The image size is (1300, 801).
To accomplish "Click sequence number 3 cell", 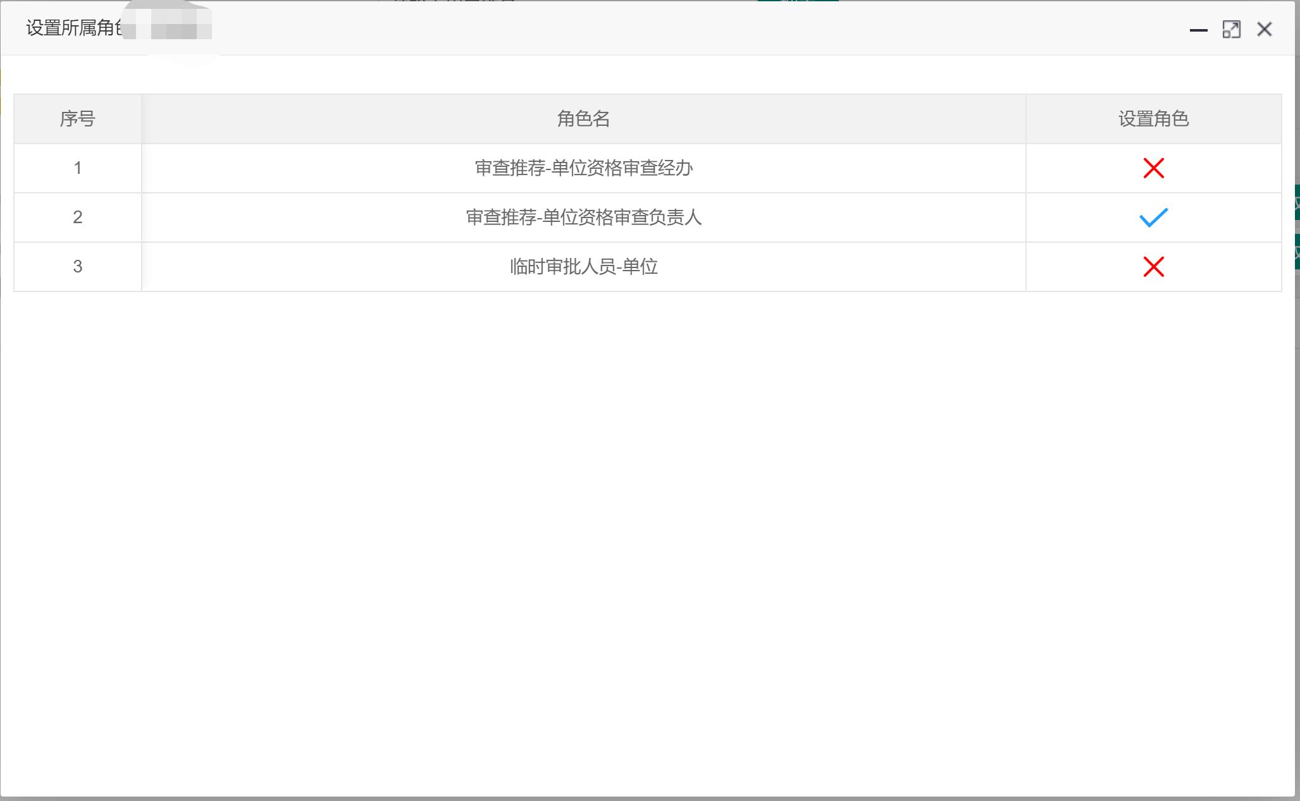I will 77,267.
